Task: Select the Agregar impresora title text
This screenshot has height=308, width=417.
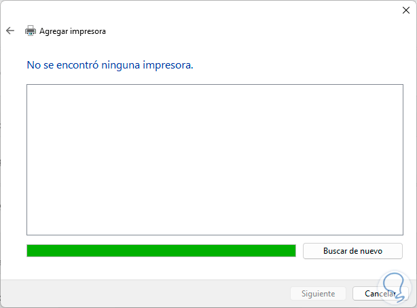Action: point(73,31)
